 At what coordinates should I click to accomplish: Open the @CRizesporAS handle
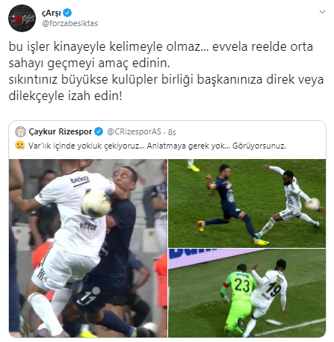click(x=134, y=131)
